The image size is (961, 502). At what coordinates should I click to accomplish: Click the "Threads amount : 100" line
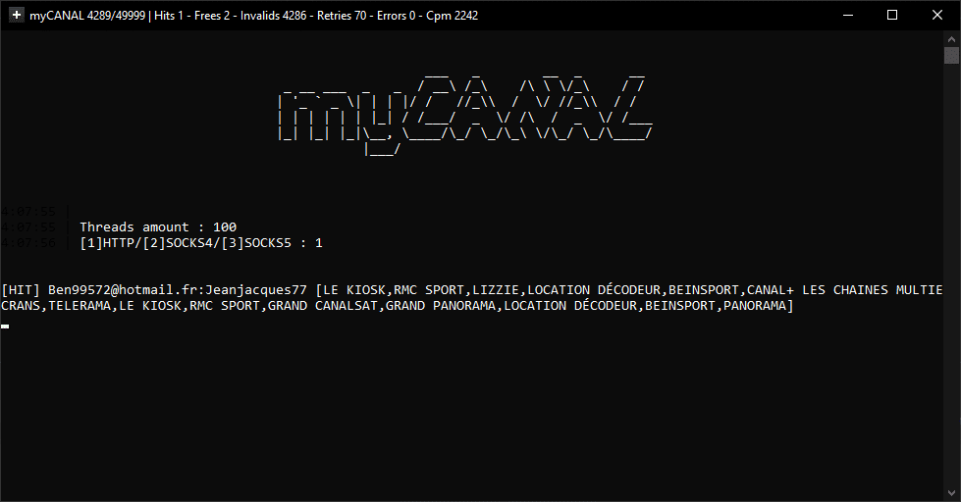pos(158,227)
